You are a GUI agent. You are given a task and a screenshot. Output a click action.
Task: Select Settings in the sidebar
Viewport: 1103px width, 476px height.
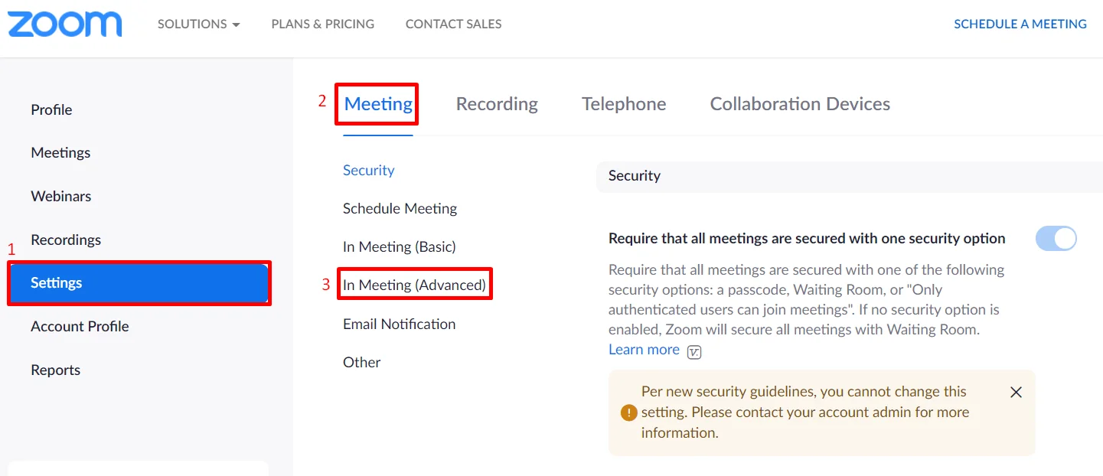point(139,283)
